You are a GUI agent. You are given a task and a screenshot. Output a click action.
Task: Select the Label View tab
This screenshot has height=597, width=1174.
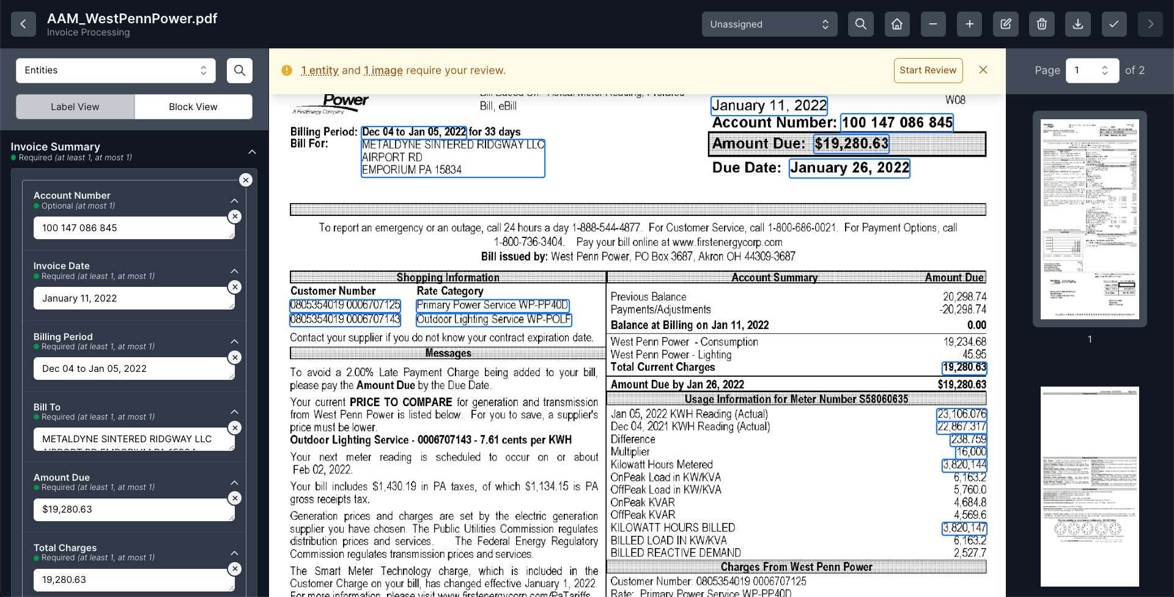click(x=75, y=106)
